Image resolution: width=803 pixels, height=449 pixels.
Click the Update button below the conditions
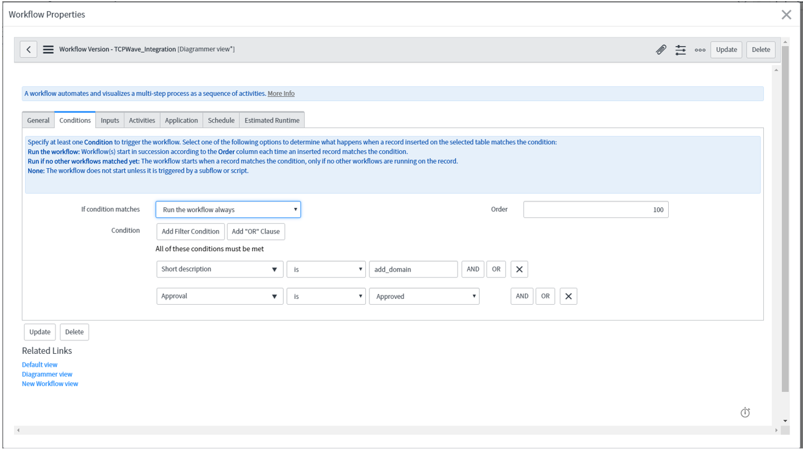click(39, 332)
